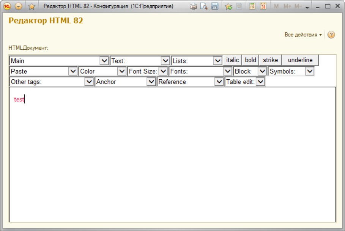
Task: Maximize the window
Action: [x=328, y=6]
